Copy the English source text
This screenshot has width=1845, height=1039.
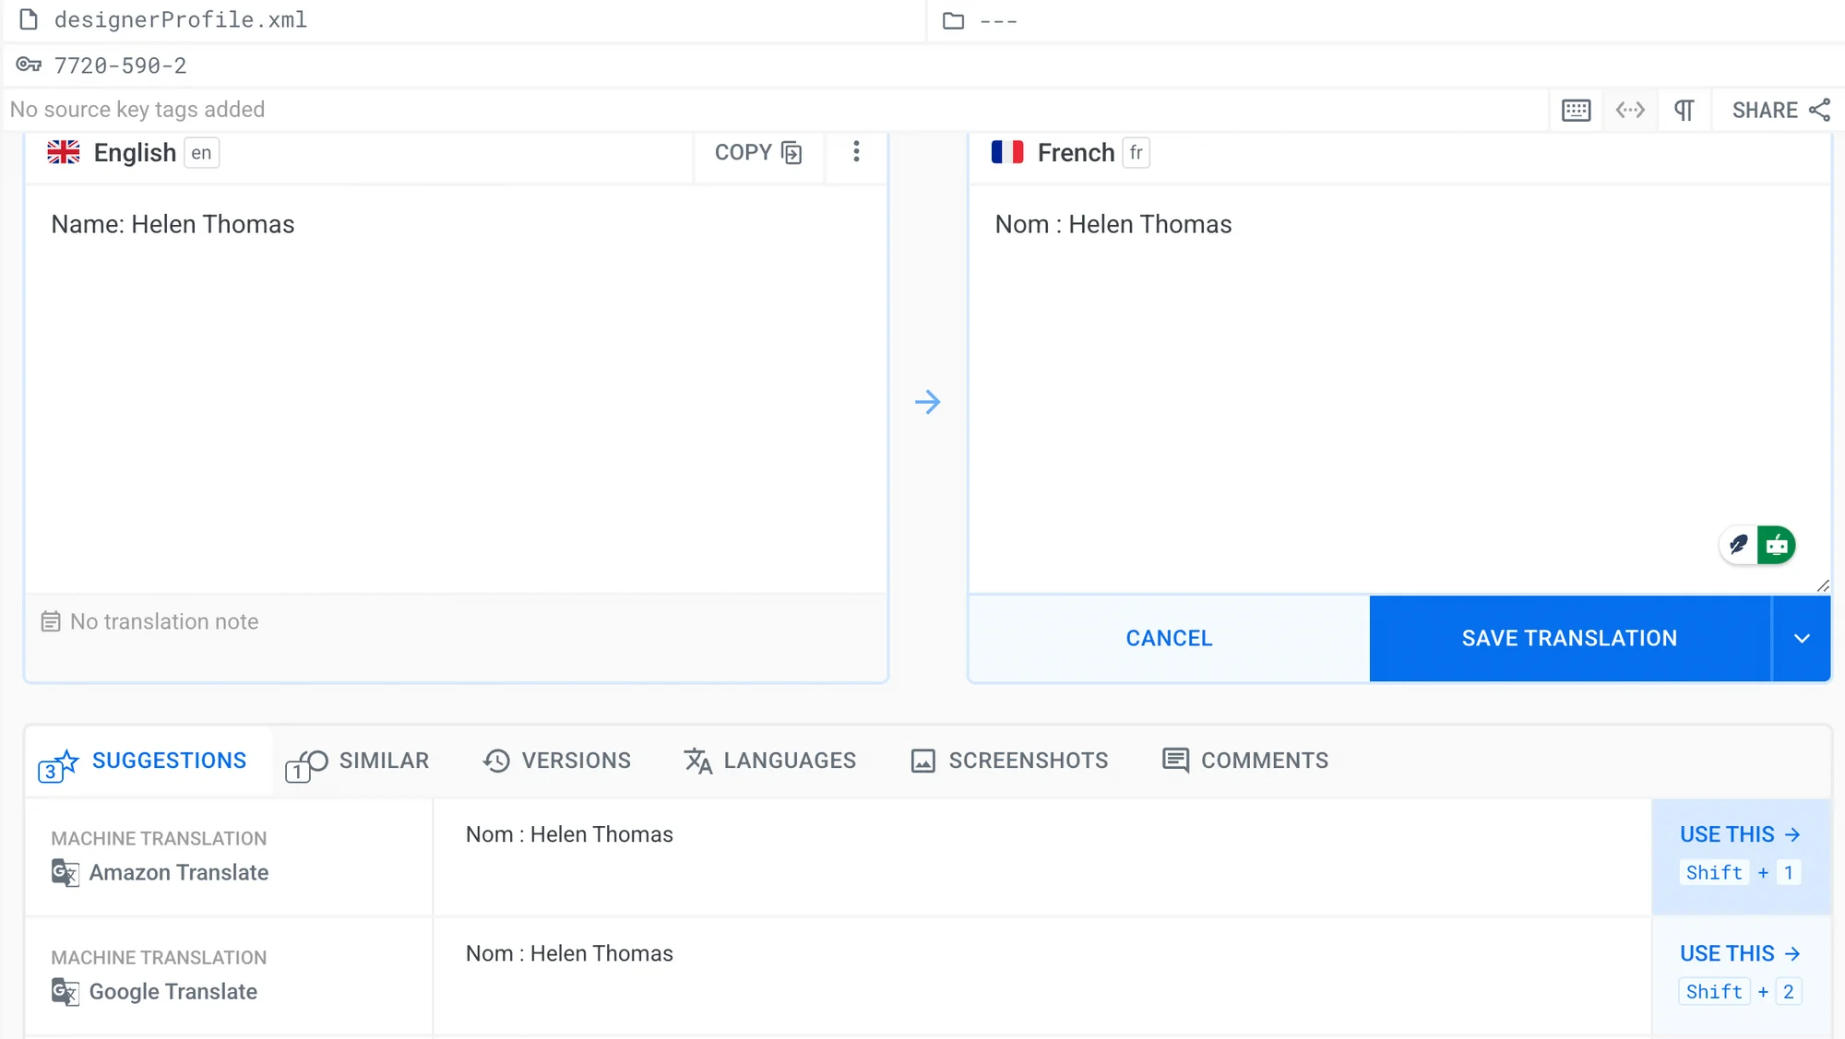[757, 153]
